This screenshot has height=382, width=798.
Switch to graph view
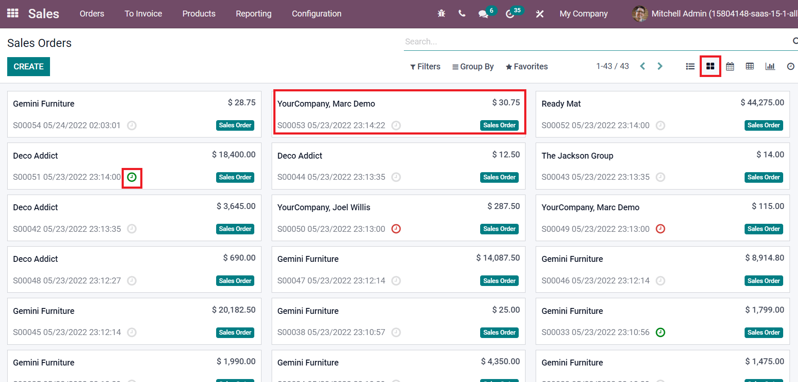770,66
